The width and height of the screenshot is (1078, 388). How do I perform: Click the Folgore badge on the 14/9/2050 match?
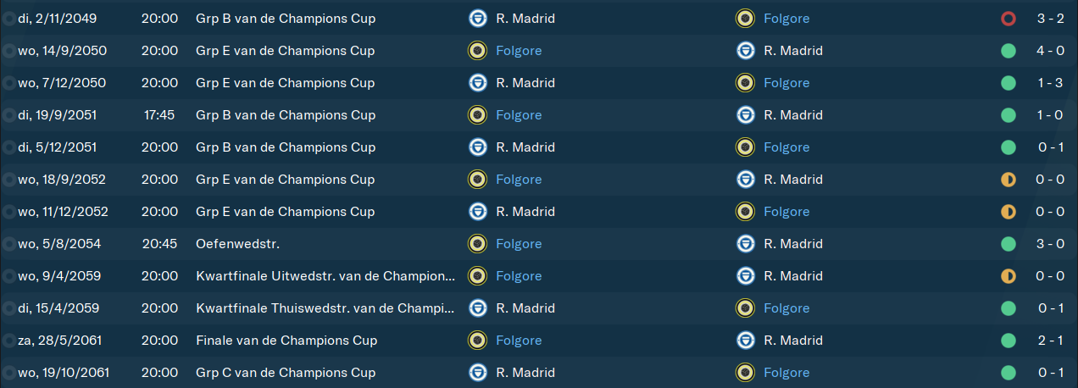point(477,51)
